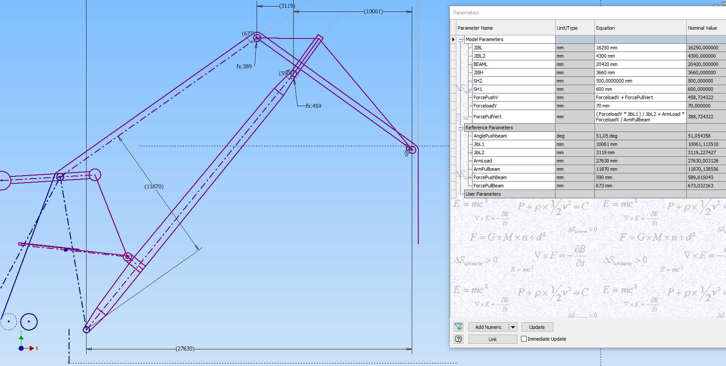Select the (11870) dimension in the sketch
726x366 pixels.
point(154,186)
